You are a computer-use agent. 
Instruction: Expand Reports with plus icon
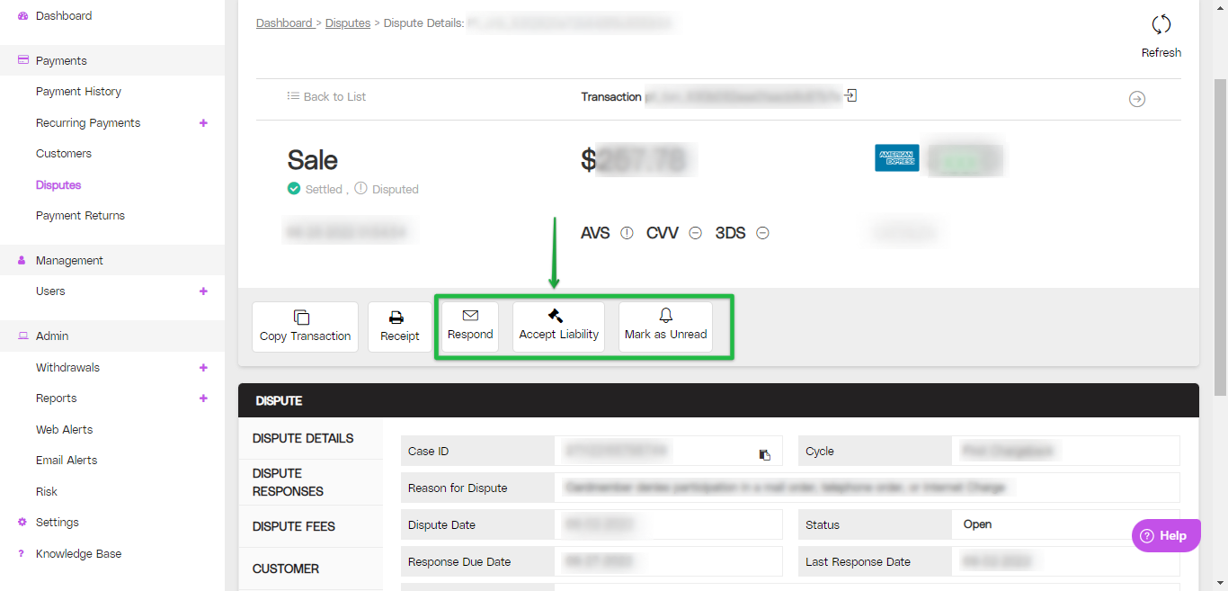203,398
